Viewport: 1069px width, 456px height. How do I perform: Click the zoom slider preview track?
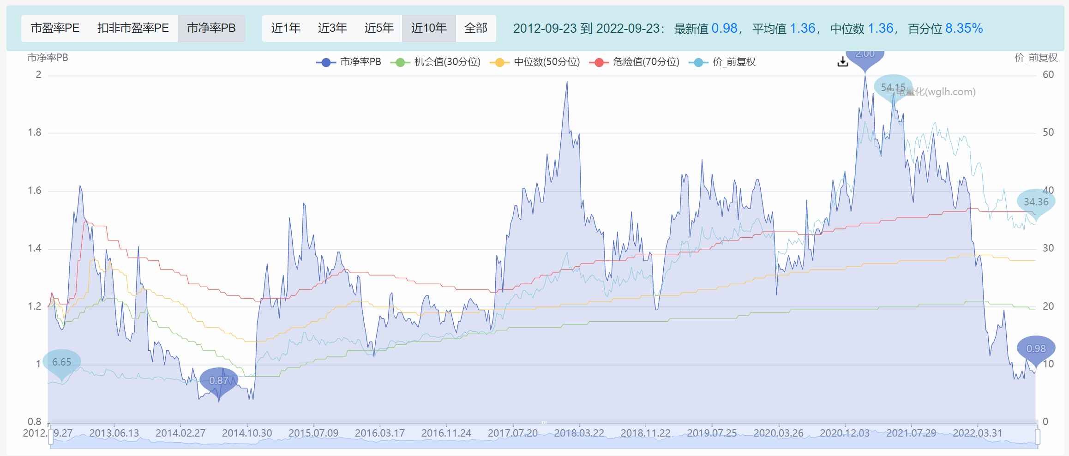(x=544, y=437)
